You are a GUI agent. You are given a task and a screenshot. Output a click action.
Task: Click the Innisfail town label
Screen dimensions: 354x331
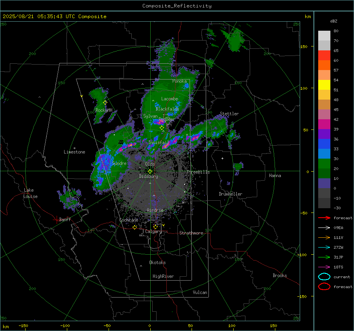(159, 142)
